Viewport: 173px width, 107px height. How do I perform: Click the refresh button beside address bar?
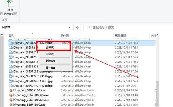pos(77,28)
